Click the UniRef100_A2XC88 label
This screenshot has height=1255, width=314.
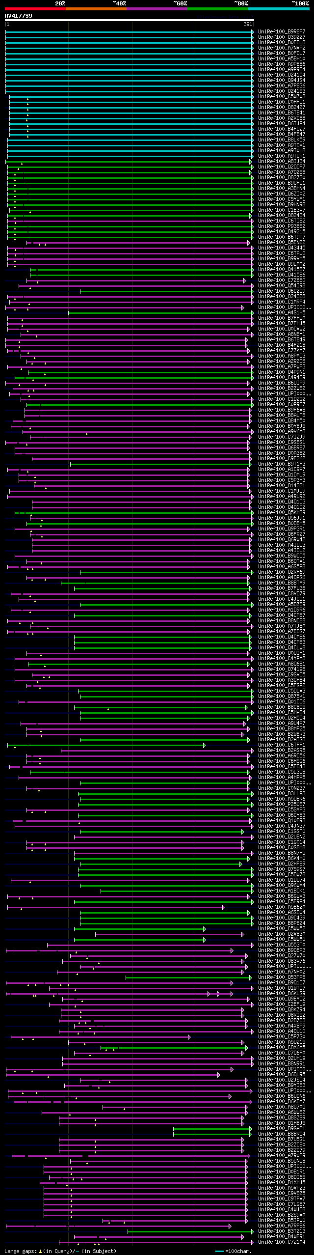pos(282,118)
